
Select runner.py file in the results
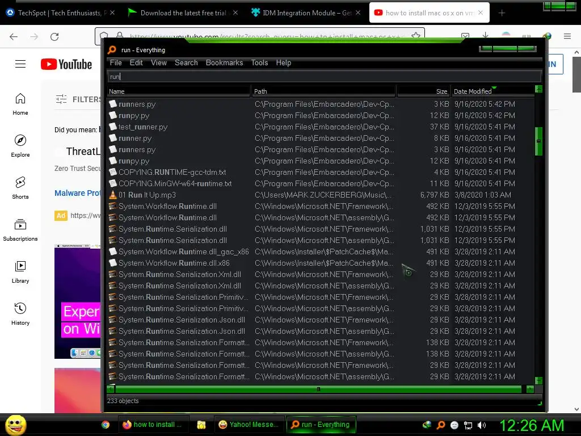tap(135, 139)
